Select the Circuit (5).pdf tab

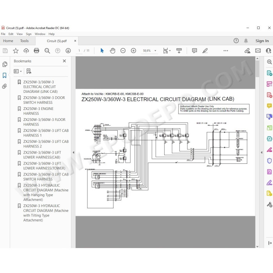point(57,41)
